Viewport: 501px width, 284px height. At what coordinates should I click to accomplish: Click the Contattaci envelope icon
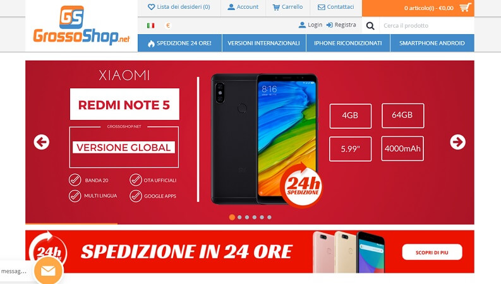321,7
